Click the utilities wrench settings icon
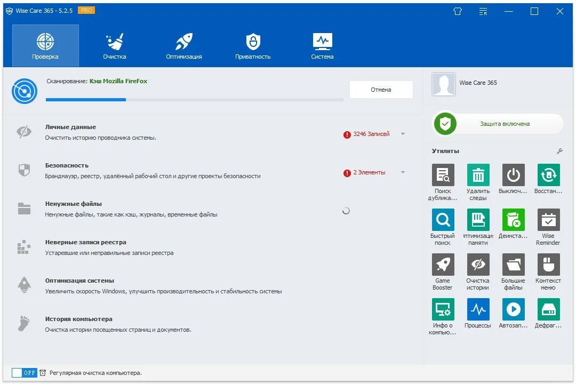This screenshot has width=576, height=384. point(559,151)
